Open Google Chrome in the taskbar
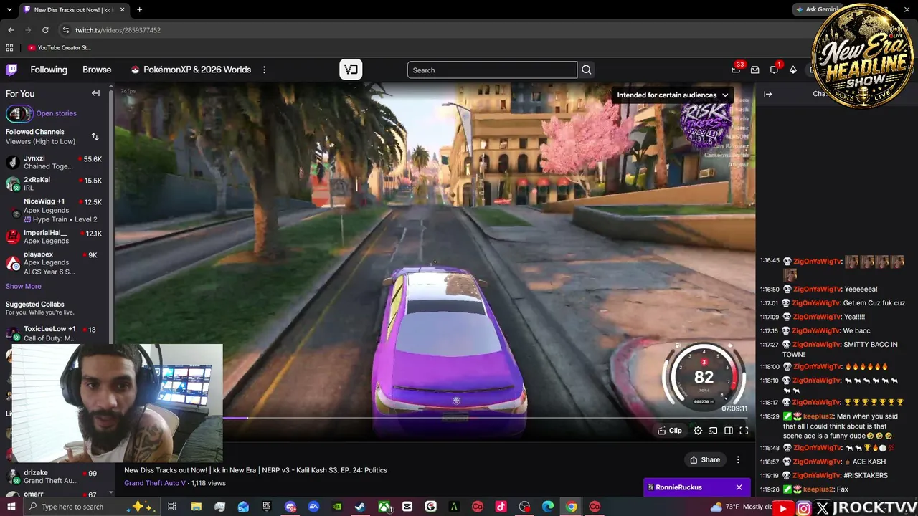 point(571,507)
